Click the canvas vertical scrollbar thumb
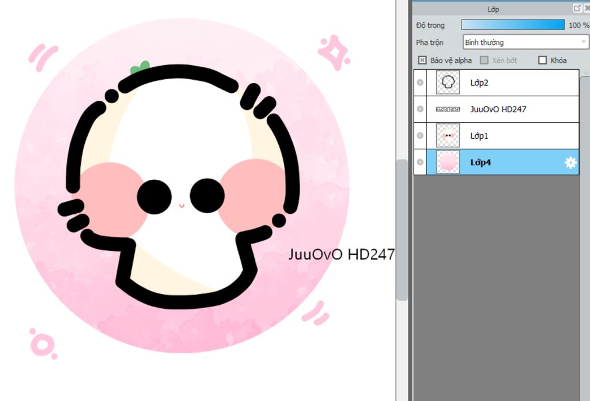This screenshot has height=401, width=590. [x=402, y=230]
